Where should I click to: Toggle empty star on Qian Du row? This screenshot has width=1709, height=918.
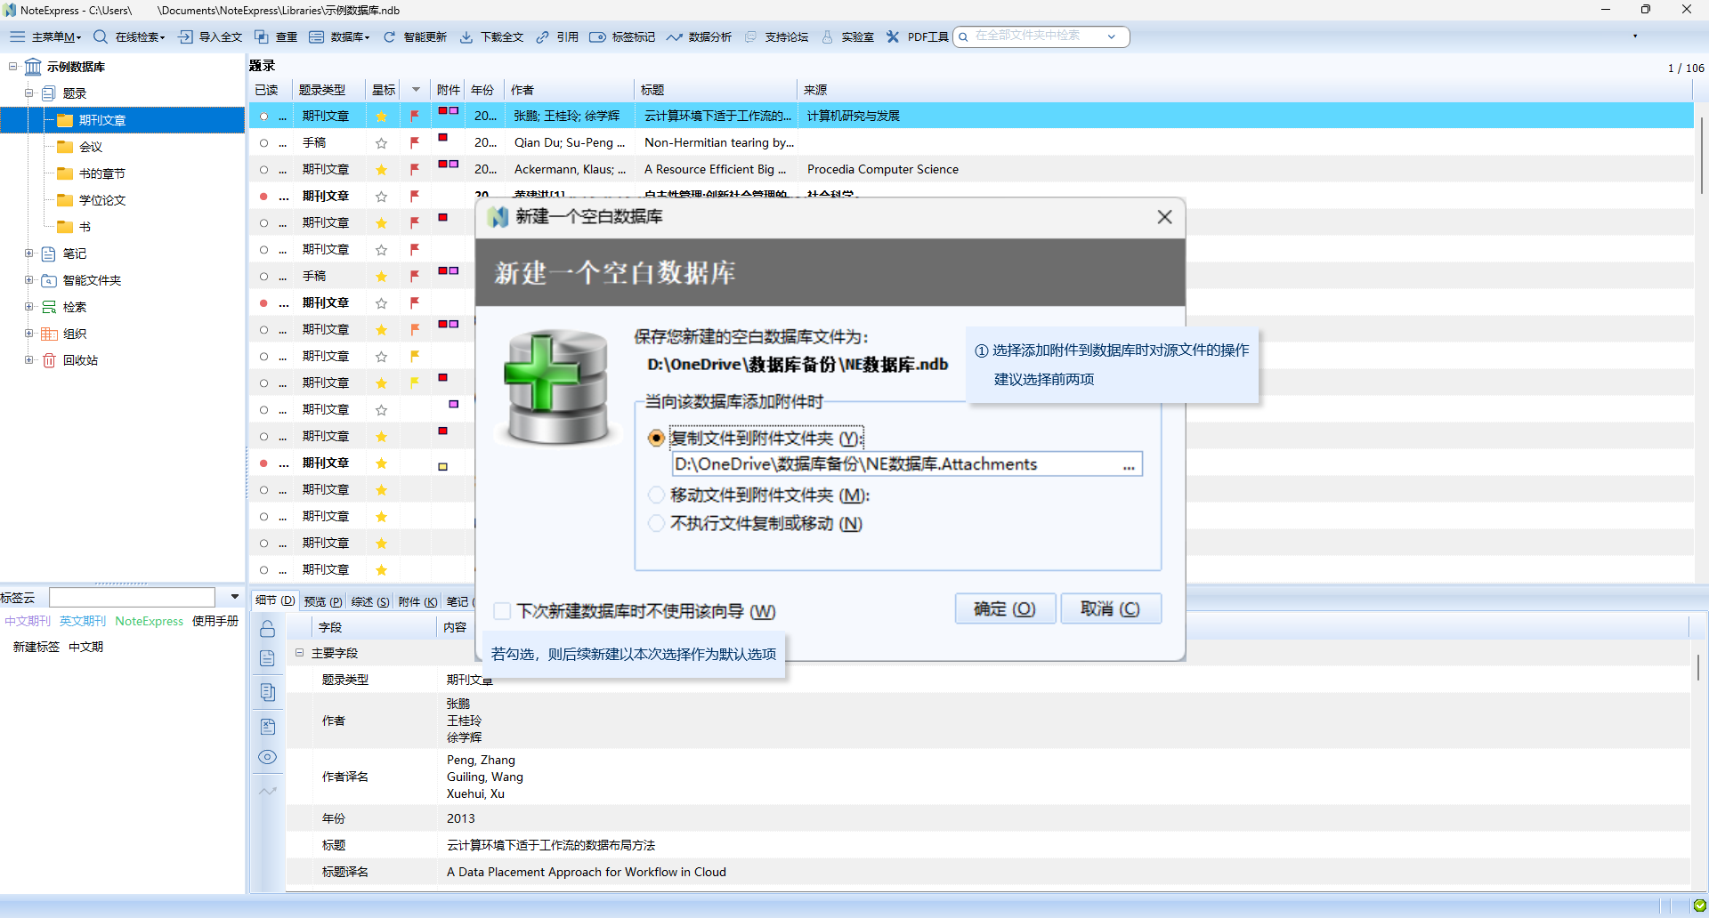click(x=382, y=142)
